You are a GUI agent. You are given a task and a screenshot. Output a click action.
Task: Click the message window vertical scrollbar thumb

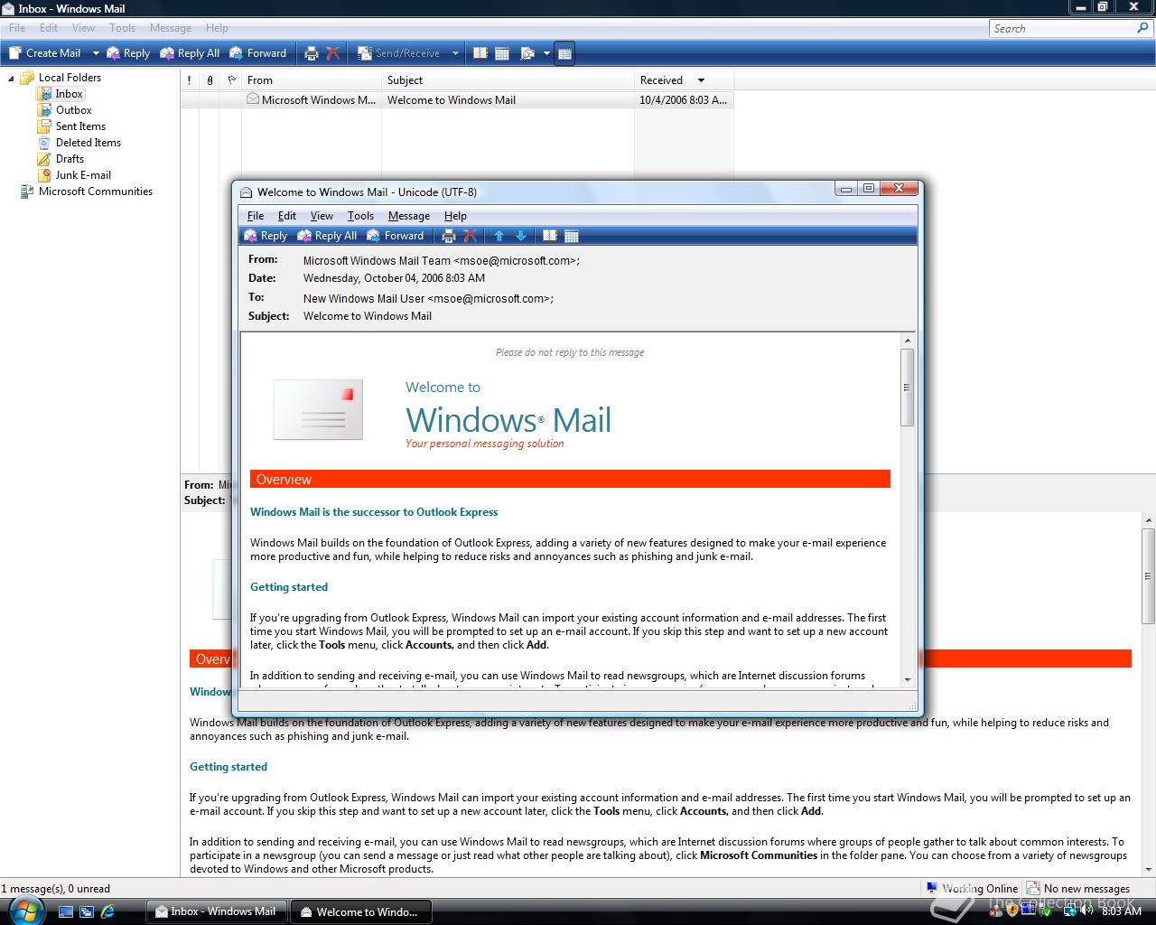point(907,387)
